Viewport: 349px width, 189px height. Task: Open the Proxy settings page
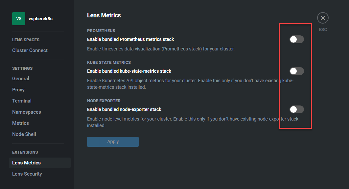(18, 90)
